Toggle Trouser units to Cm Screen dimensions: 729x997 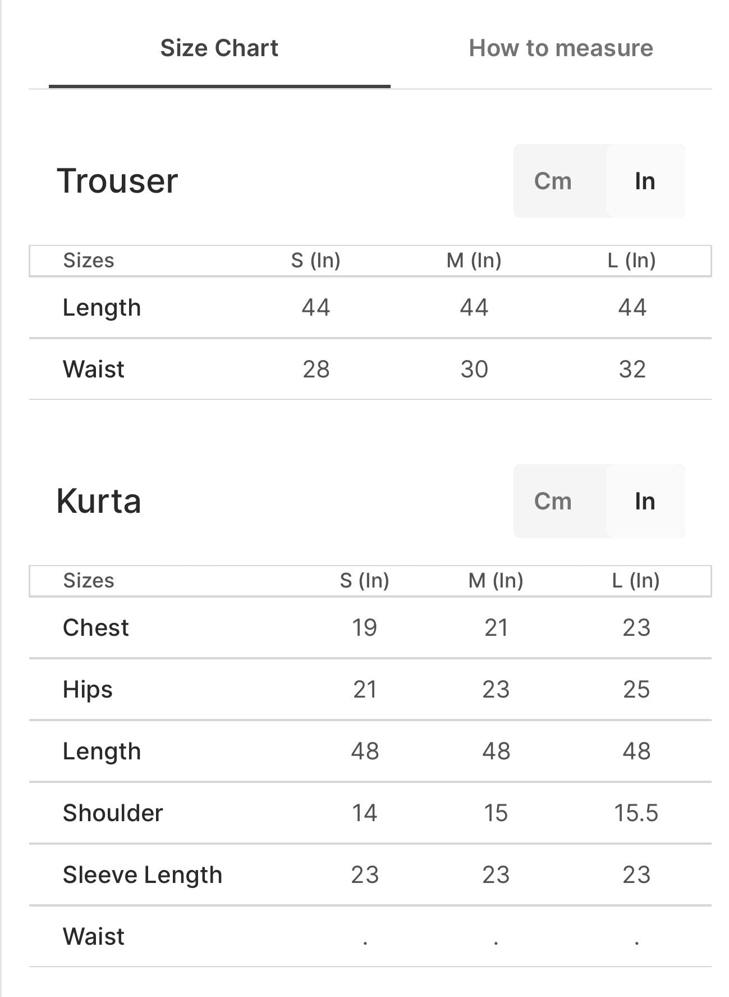[x=553, y=181]
